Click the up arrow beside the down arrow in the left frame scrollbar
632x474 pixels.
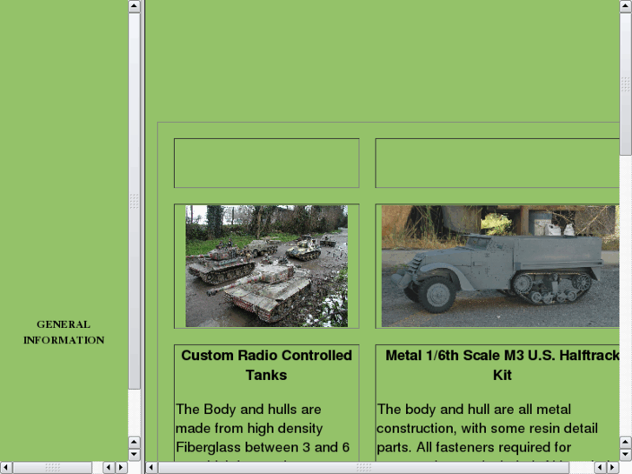[134, 442]
